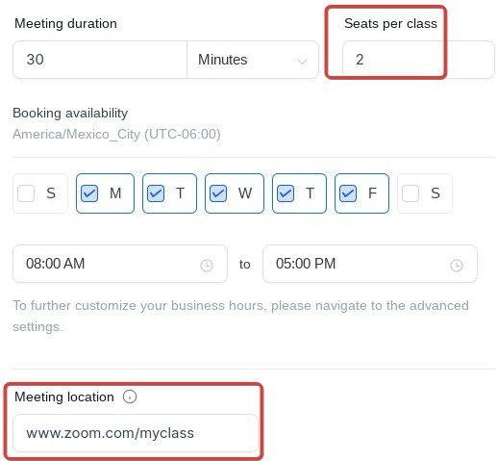Open the 05:00 PM end time picker
This screenshot has height=461, width=497.
click(x=370, y=264)
